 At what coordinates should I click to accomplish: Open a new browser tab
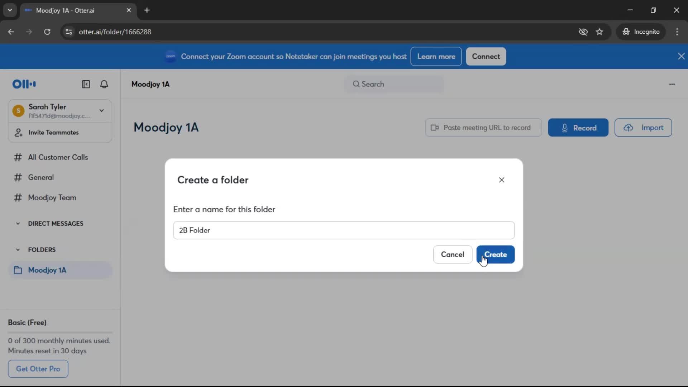pos(147,10)
